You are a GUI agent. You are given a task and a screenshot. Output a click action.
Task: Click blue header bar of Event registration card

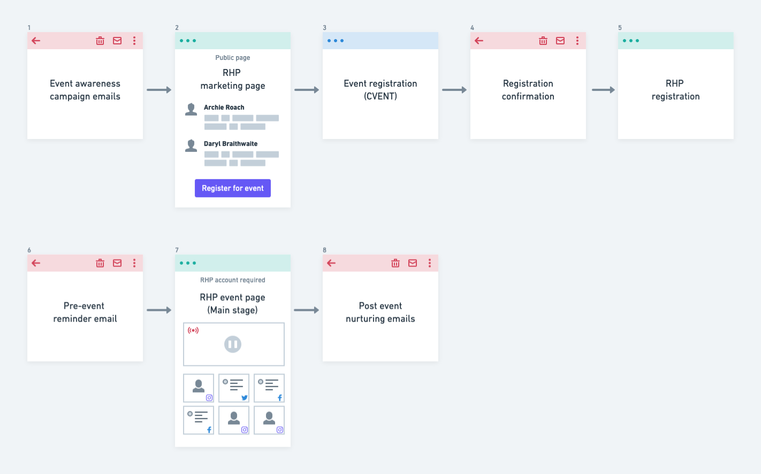pos(380,41)
